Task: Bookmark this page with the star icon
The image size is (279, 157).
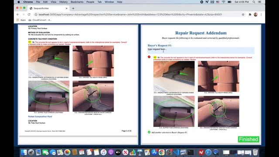Action: 243,14
